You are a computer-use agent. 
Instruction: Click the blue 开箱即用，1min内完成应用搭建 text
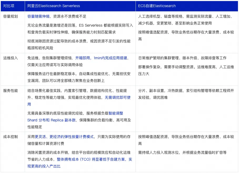(101, 58)
